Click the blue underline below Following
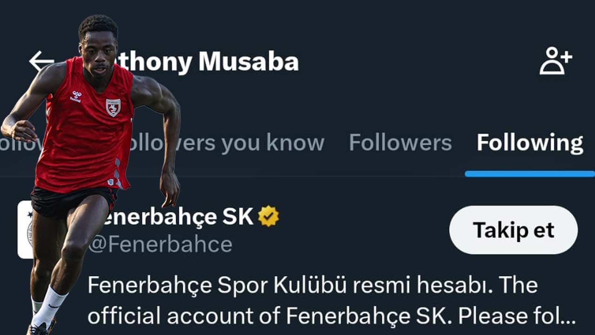 pyautogui.click(x=530, y=174)
